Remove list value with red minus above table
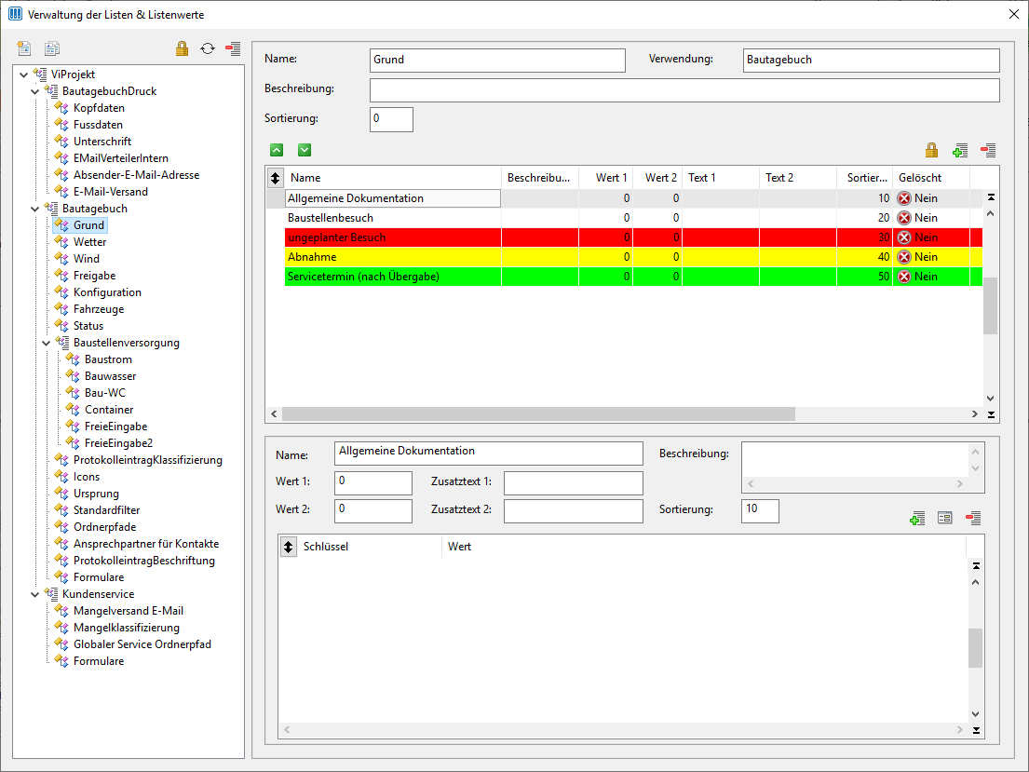Viewport: 1029px width, 772px height. [988, 150]
